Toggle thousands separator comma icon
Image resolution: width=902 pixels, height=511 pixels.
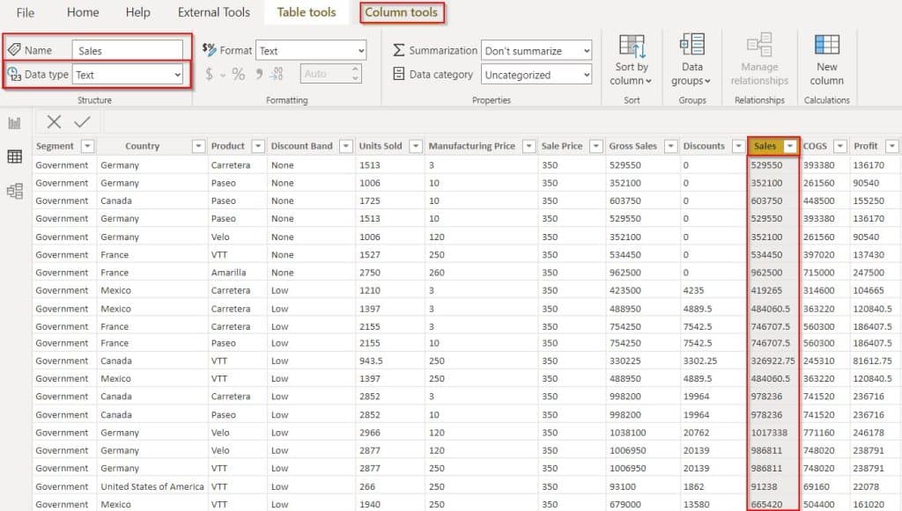coord(260,74)
